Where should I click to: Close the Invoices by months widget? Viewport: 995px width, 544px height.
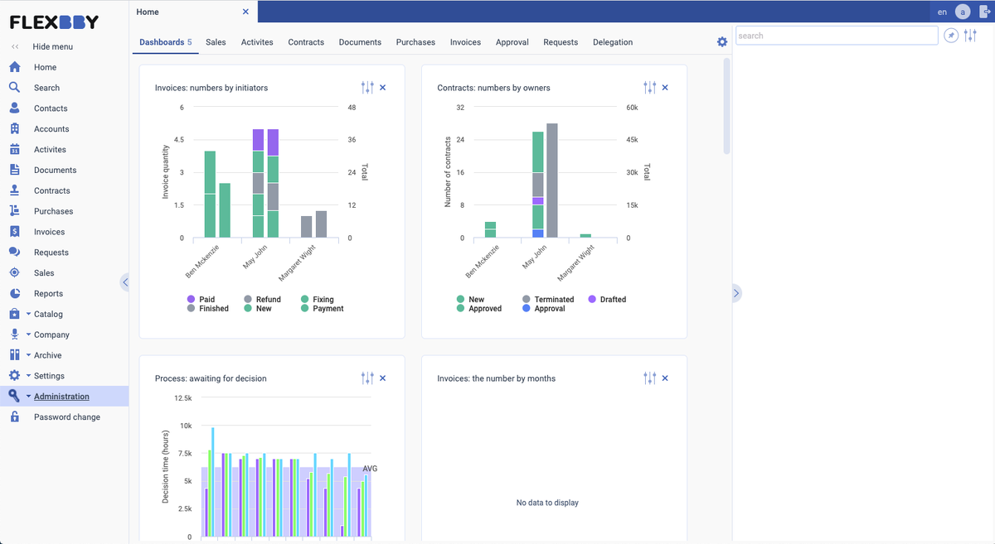(665, 378)
